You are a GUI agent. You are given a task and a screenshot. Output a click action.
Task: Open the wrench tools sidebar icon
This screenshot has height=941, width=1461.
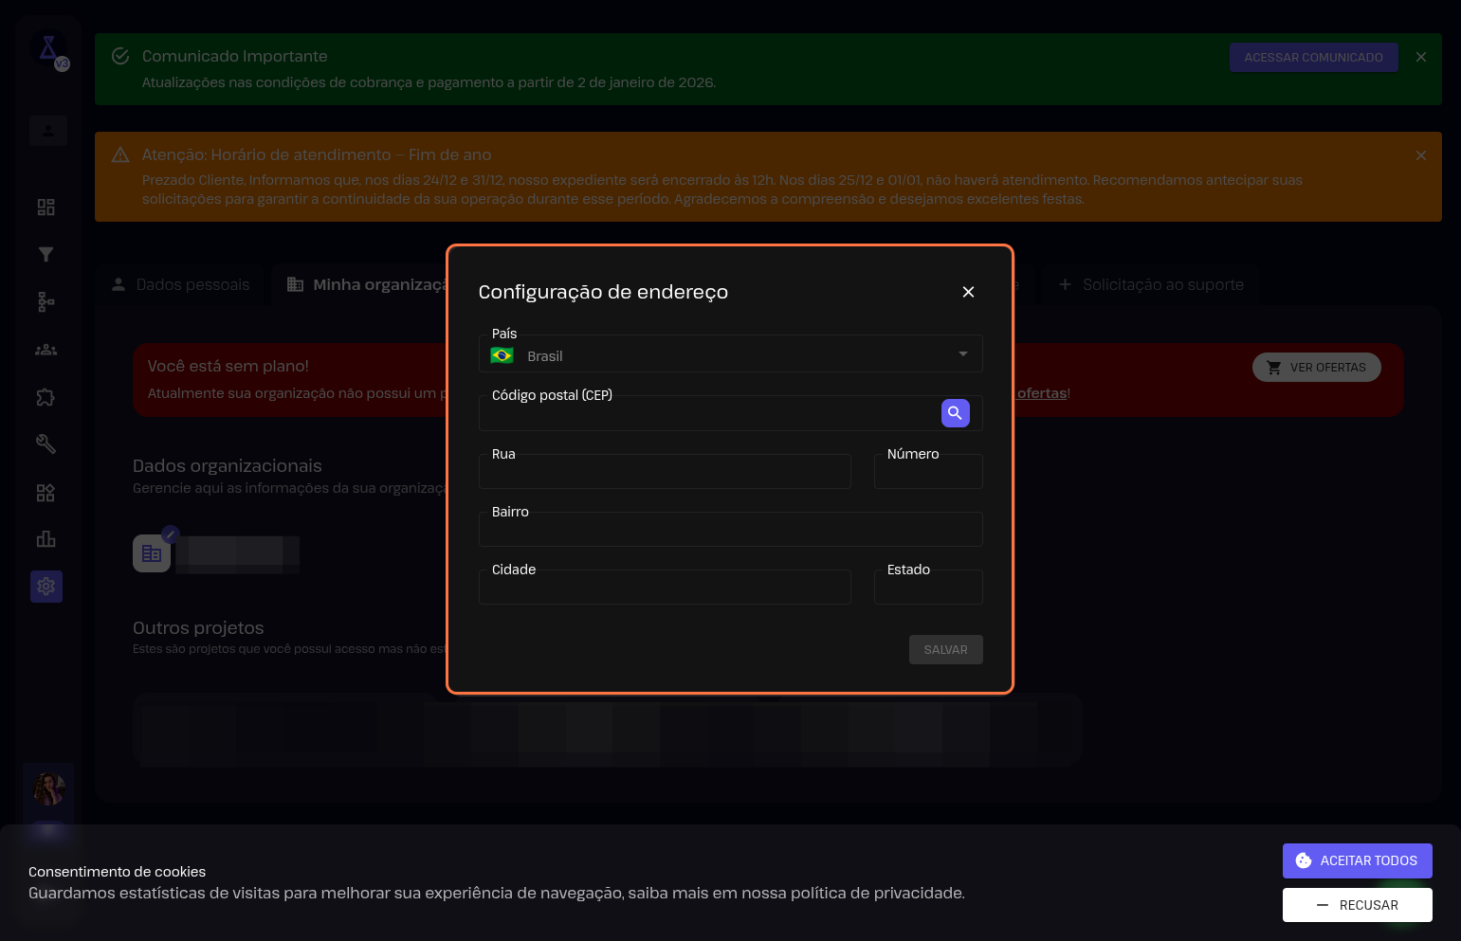tap(46, 444)
